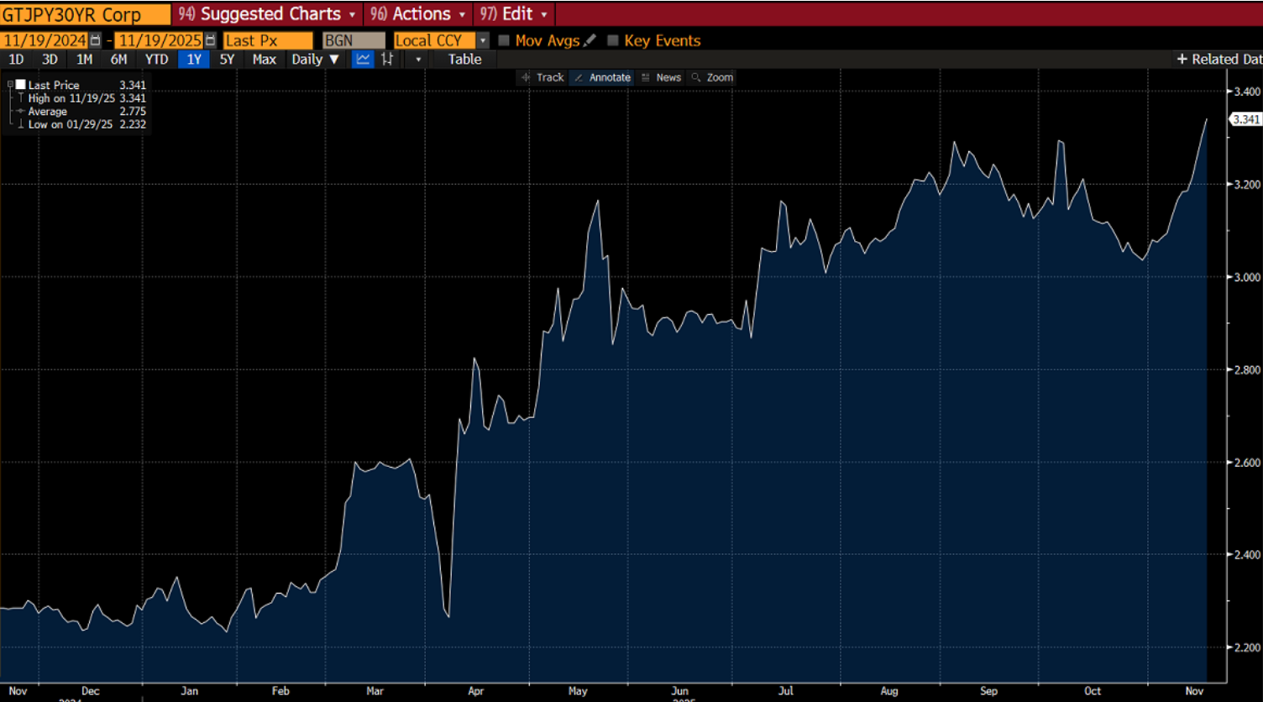Select the 5Y time range
Viewport: 1263px width, 702px height.
click(x=227, y=59)
